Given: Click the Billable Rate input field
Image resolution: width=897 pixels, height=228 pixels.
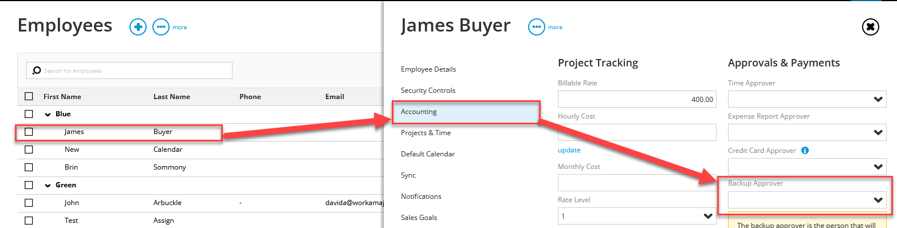Looking at the screenshot, I should 637,99.
